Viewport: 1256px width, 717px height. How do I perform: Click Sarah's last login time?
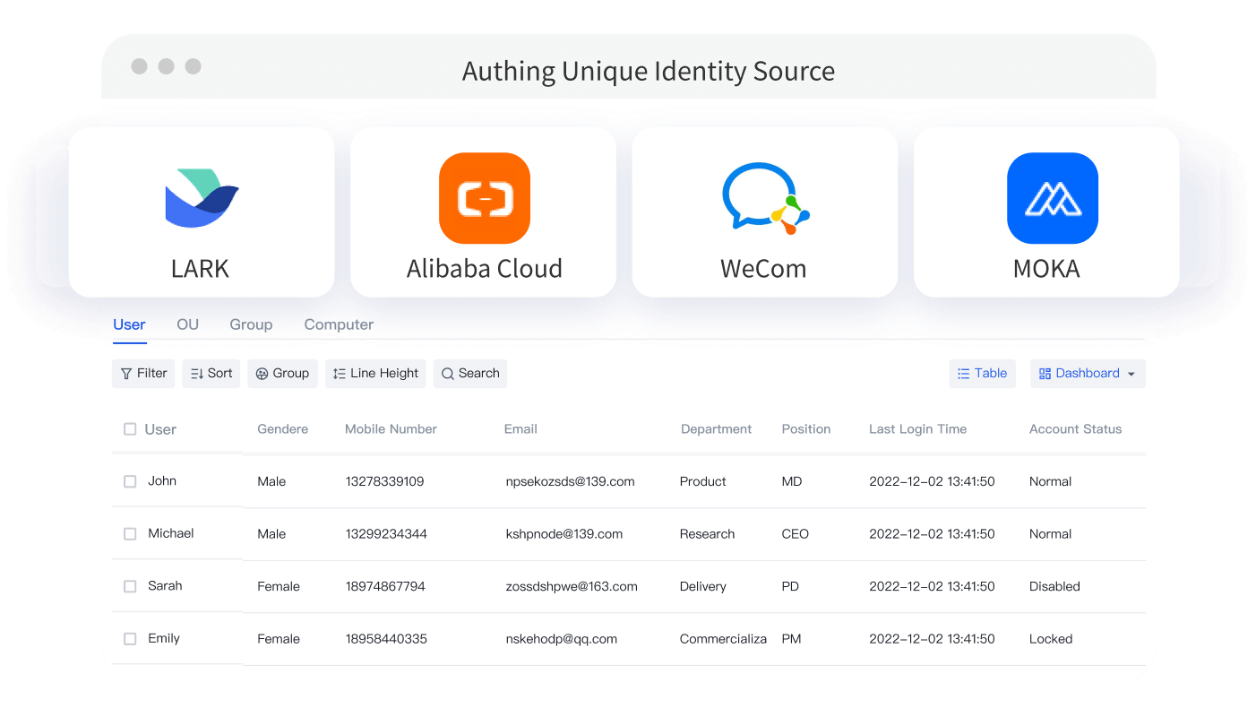point(932,586)
